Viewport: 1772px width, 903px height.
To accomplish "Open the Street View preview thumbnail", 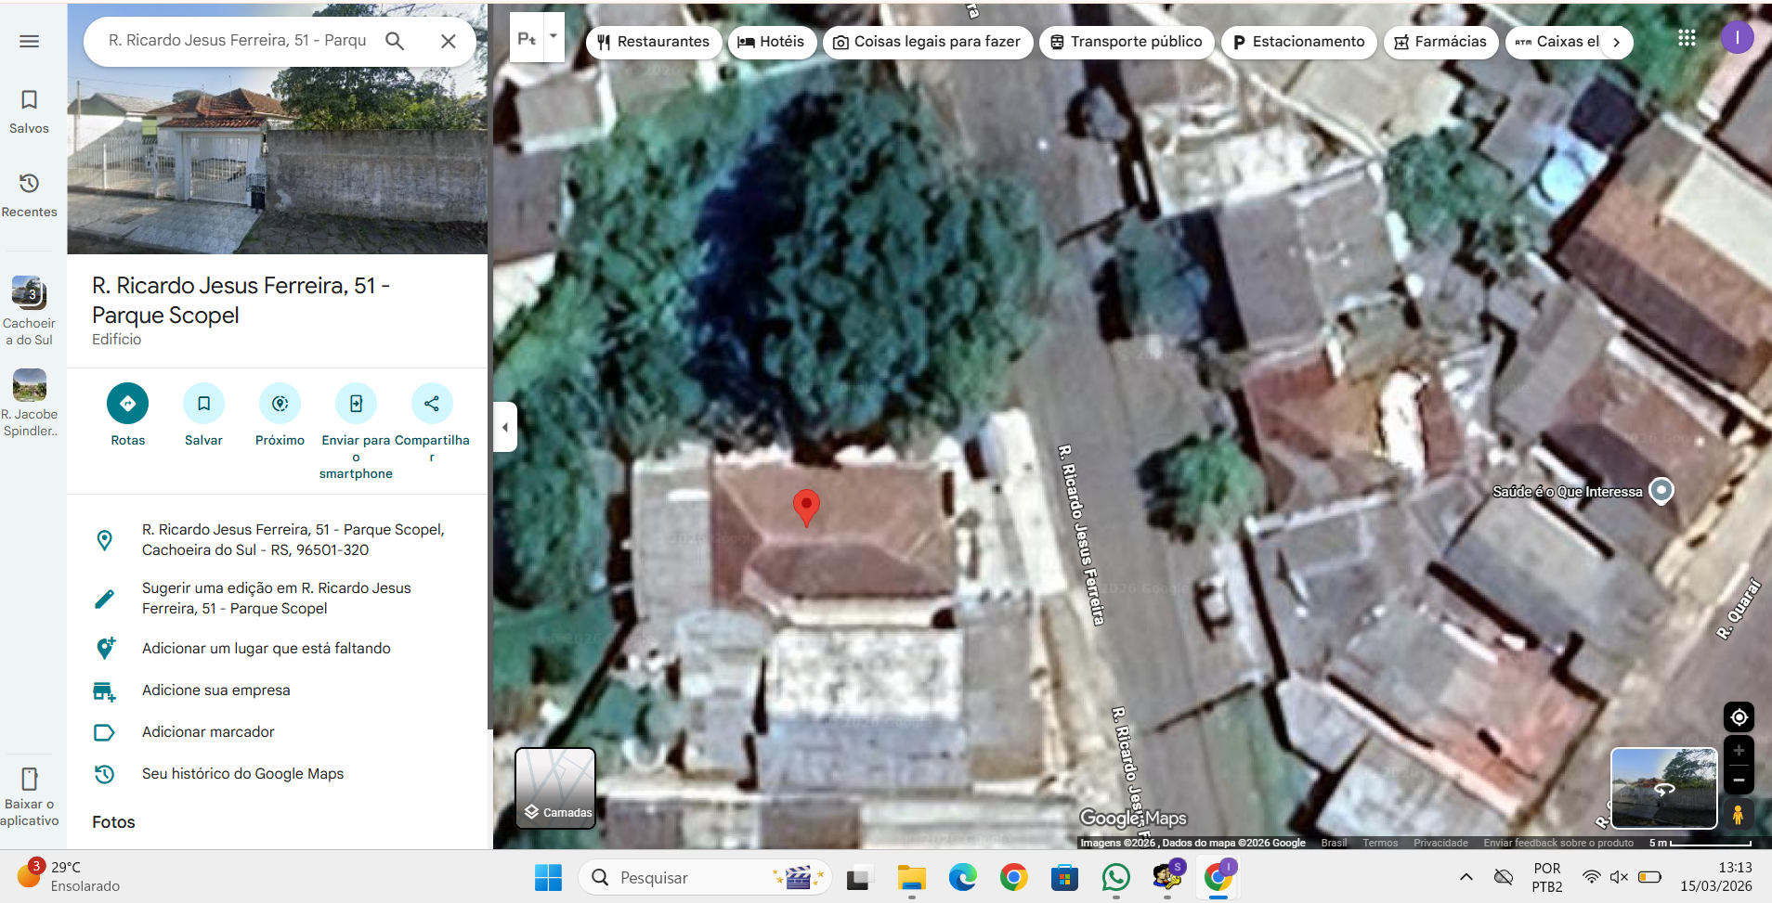I will 1663,788.
